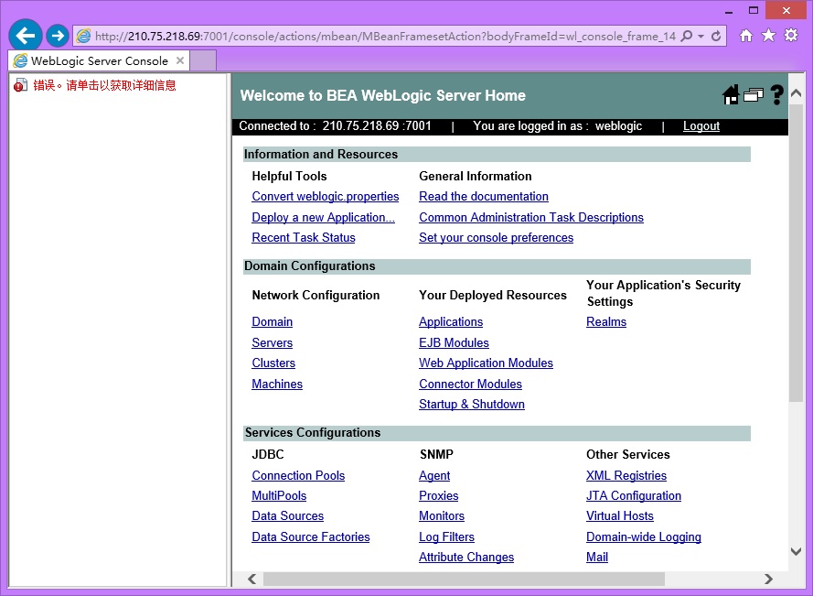Click the Services Configurations heading
813x596 pixels.
[313, 433]
